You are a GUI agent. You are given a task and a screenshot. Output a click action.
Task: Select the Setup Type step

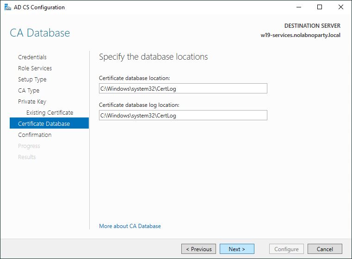click(32, 80)
